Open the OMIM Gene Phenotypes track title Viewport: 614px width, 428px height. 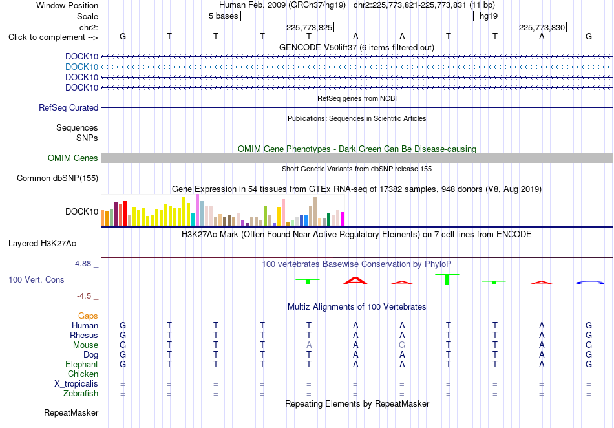tap(357, 149)
